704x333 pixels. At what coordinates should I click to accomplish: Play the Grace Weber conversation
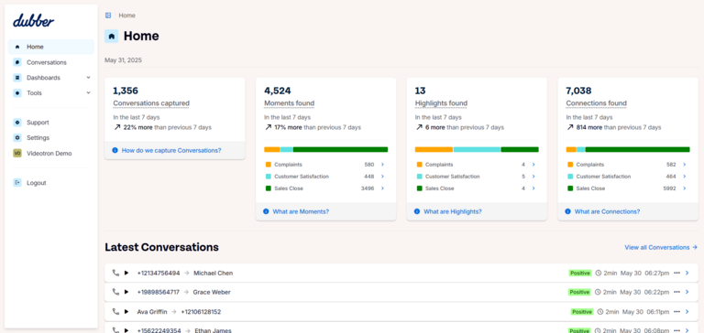tap(126, 292)
